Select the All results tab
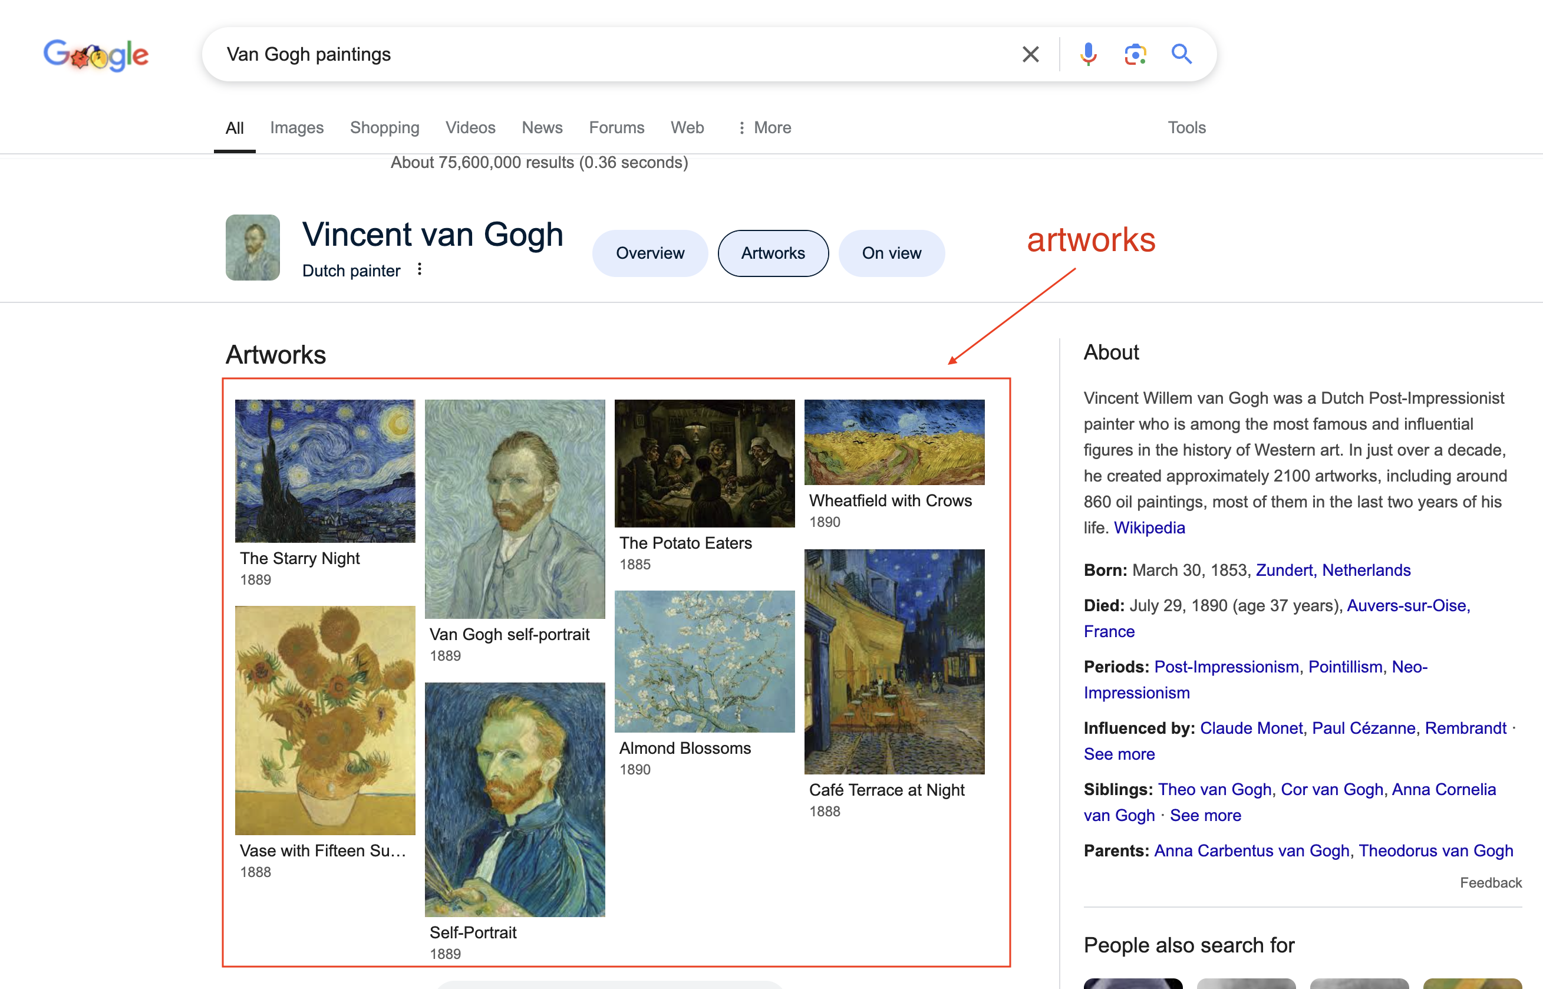This screenshot has width=1543, height=989. (x=235, y=128)
